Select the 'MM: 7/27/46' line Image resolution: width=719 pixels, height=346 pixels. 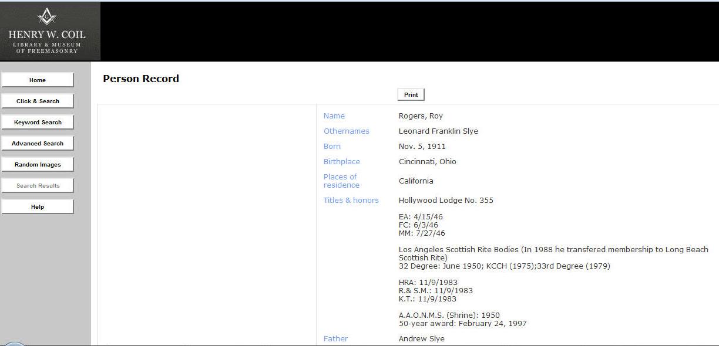[x=422, y=233]
